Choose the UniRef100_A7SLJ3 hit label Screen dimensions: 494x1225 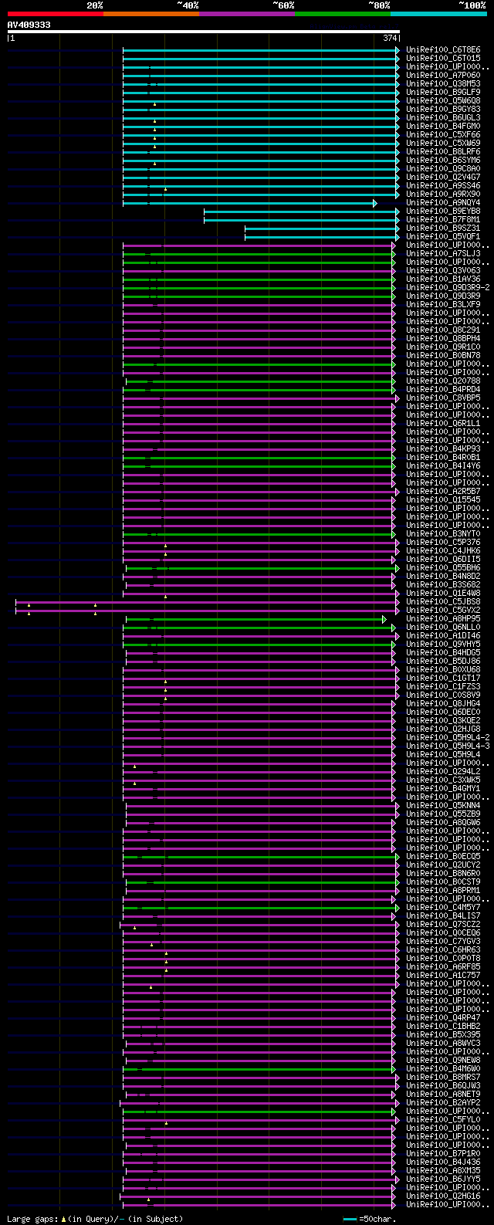443,254
